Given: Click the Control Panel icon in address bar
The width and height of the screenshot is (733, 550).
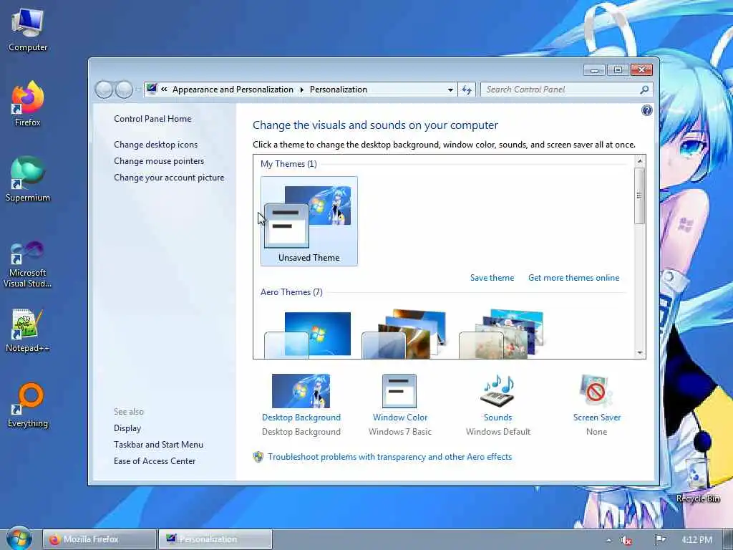Looking at the screenshot, I should coord(152,89).
